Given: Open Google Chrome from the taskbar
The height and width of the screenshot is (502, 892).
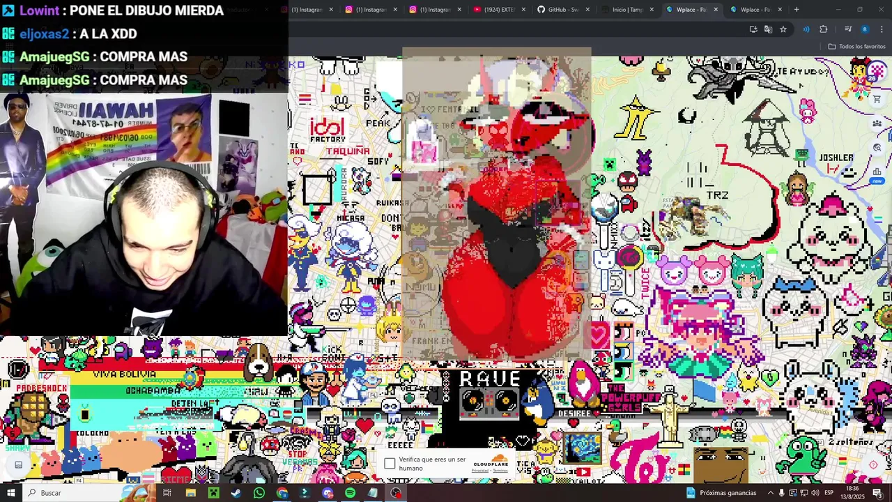Looking at the screenshot, I should [282, 493].
